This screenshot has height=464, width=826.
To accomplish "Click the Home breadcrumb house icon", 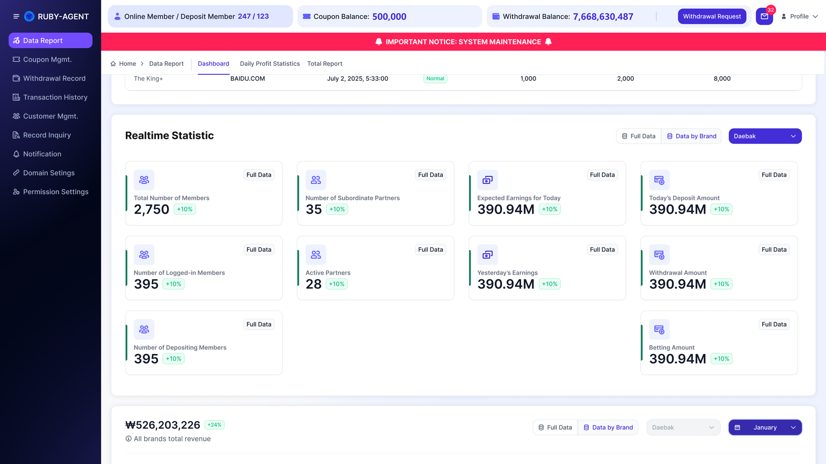I will (113, 64).
